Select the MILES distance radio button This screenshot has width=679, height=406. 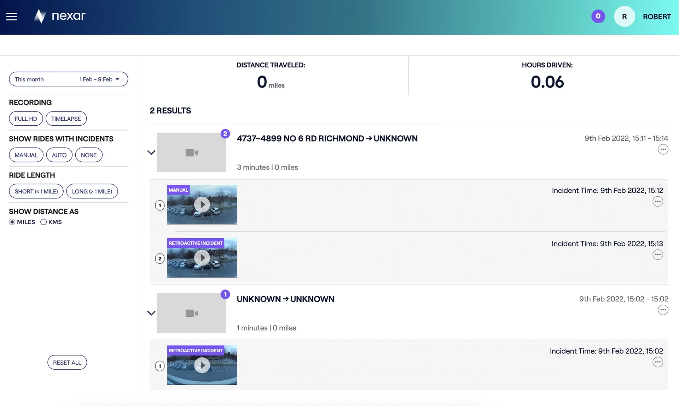[12, 222]
